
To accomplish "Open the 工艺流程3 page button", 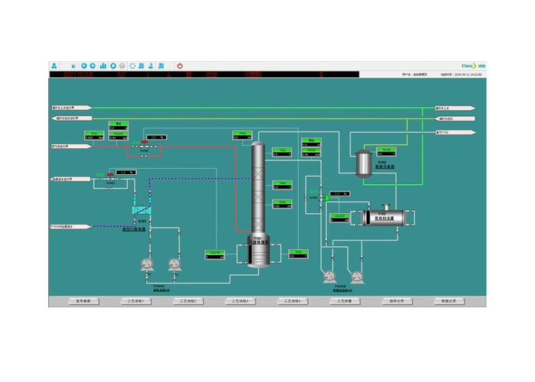I will [240, 301].
